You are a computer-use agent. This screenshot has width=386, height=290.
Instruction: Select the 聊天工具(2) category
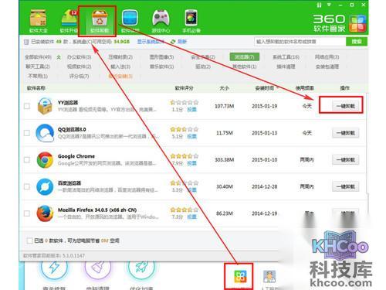38,67
